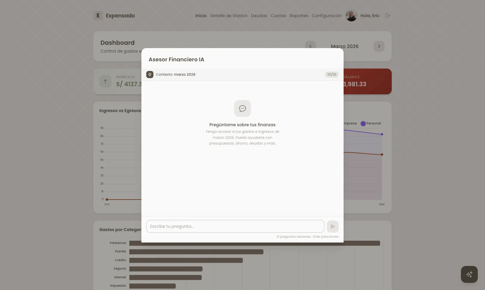Open the Configuración page

coord(326,16)
